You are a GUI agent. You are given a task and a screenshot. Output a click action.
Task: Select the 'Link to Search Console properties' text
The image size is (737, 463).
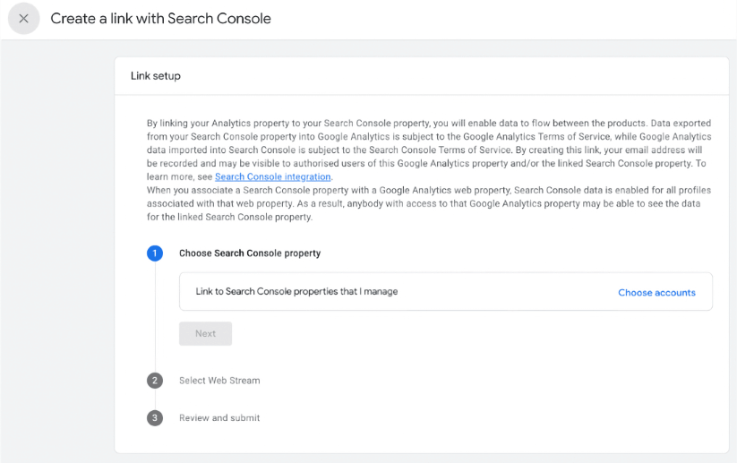point(296,292)
